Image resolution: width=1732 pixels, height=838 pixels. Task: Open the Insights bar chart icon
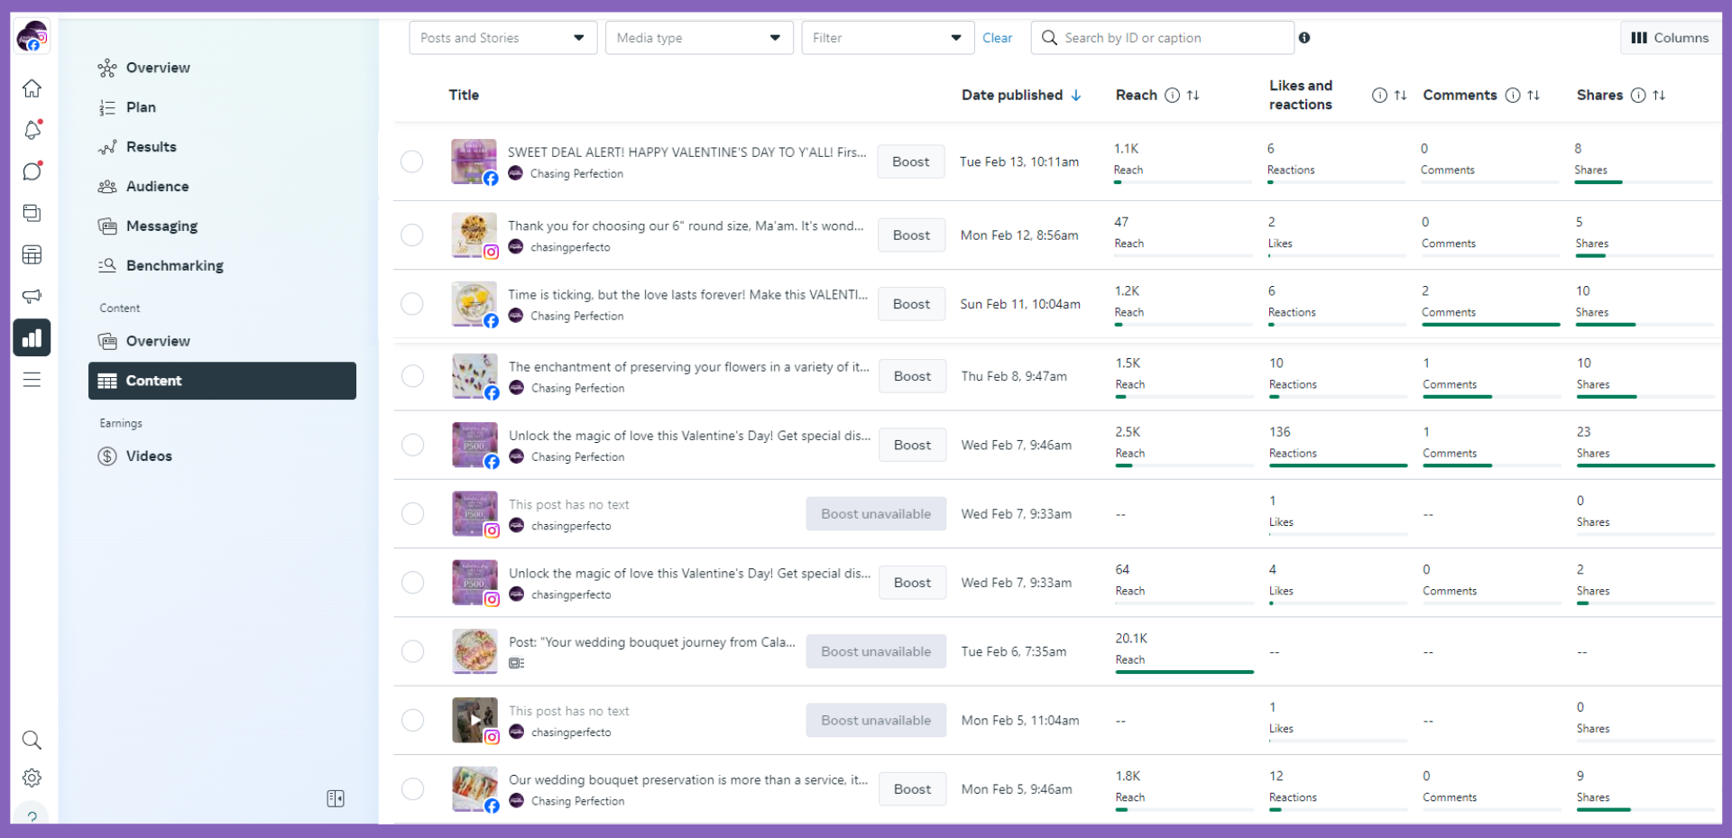click(32, 338)
